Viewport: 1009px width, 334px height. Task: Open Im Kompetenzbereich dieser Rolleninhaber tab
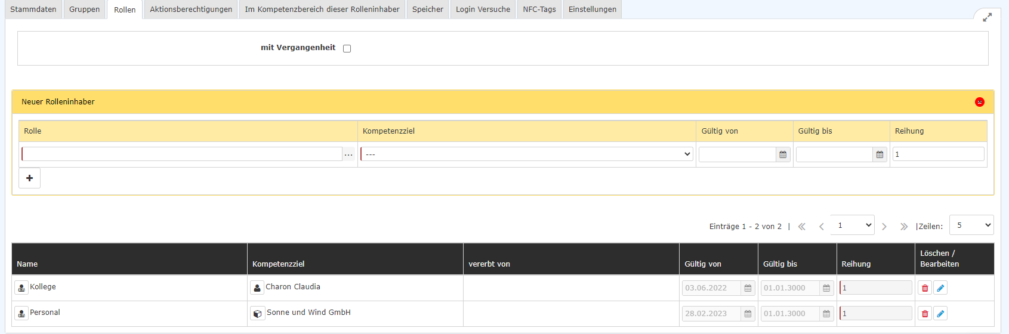click(x=322, y=10)
